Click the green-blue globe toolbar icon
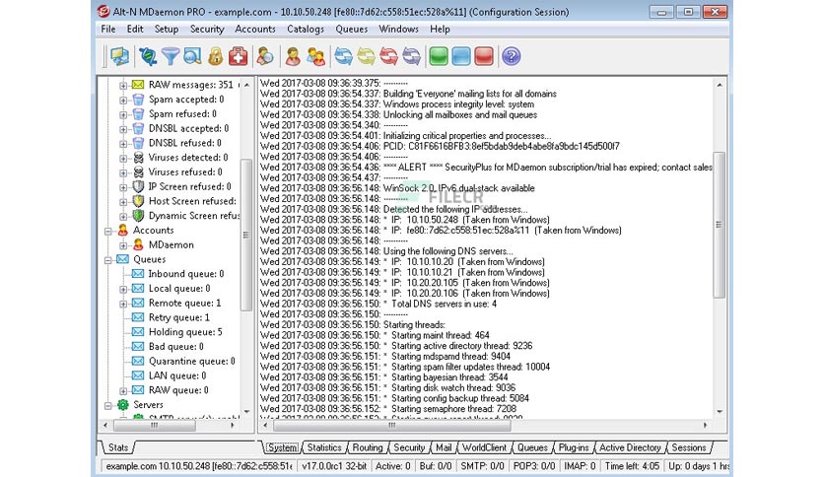 click(x=148, y=56)
